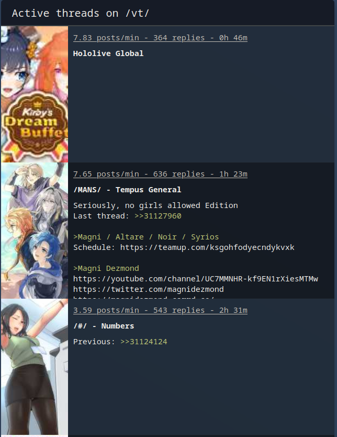This screenshot has width=337, height=437.
Task: Open the Numbers thread thumbnail image
Action: coord(35,366)
